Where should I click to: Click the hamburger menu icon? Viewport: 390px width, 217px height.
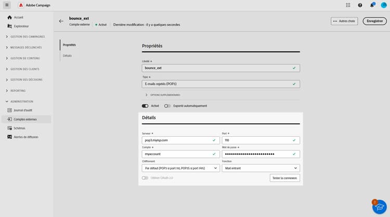(x=7, y=5)
